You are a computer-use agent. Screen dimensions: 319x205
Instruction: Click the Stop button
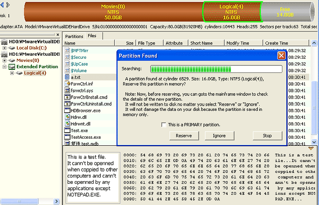coord(267,136)
